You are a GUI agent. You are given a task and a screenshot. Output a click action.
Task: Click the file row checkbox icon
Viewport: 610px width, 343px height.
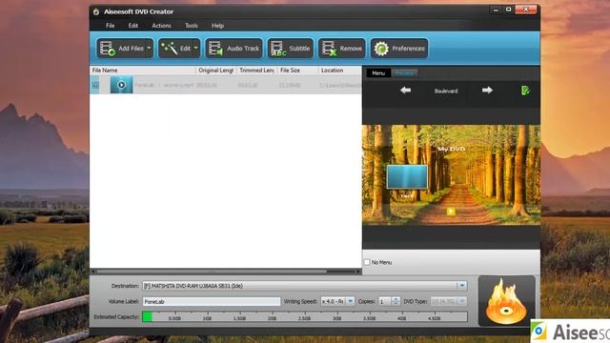coord(95,85)
